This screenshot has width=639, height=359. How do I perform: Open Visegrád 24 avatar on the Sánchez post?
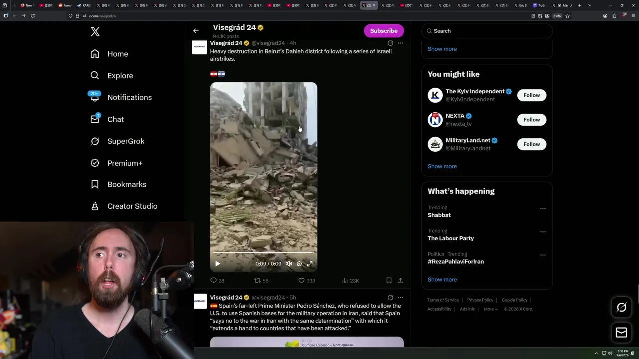(x=200, y=302)
